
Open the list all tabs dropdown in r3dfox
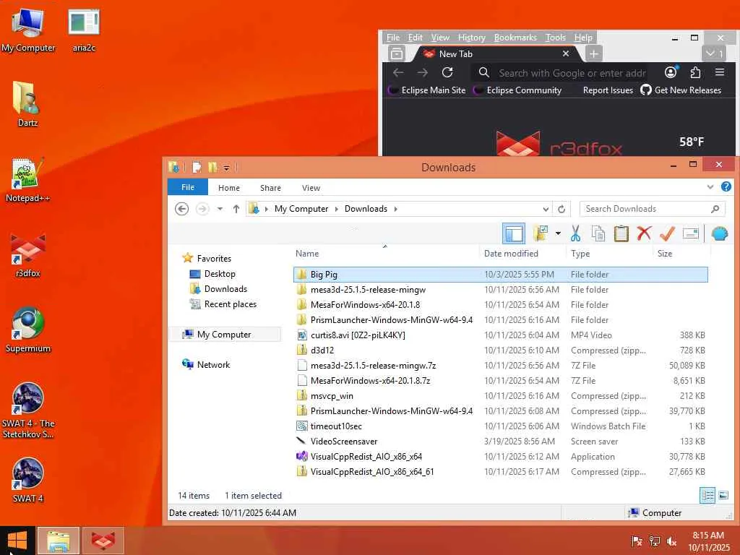(x=713, y=53)
